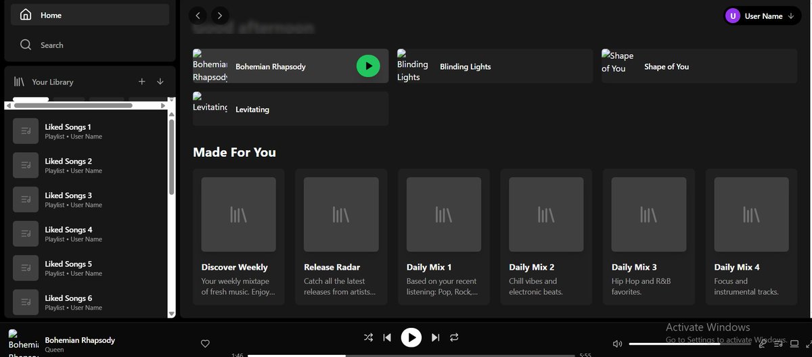Open the Daily Mix 4 card title
The width and height of the screenshot is (812, 357).
click(737, 267)
